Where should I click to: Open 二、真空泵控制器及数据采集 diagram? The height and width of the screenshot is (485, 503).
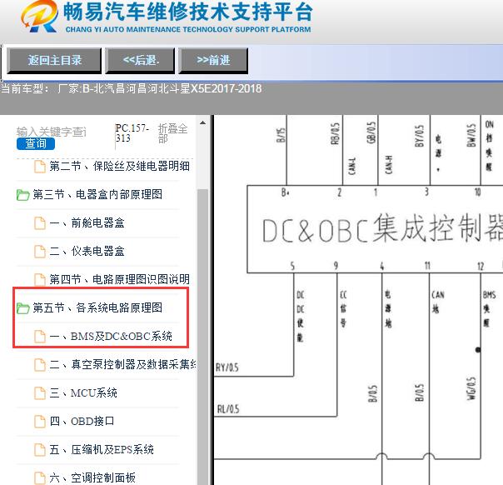click(123, 364)
